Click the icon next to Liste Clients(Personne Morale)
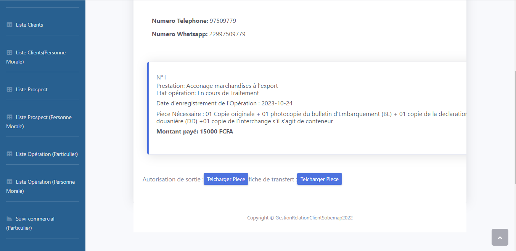This screenshot has height=251, width=516. (x=10, y=52)
